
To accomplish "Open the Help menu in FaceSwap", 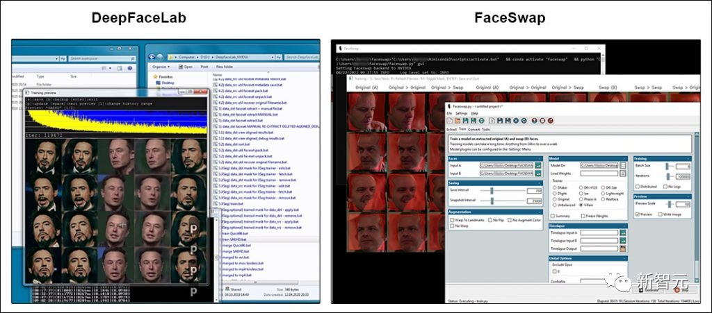I will point(474,113).
